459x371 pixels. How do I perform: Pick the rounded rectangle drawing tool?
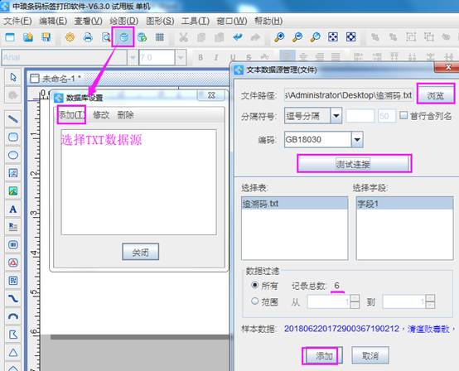pyautogui.click(x=13, y=137)
